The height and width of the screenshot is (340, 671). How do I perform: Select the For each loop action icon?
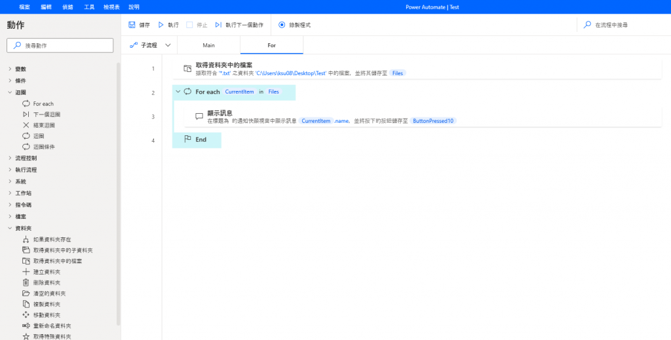(26, 103)
